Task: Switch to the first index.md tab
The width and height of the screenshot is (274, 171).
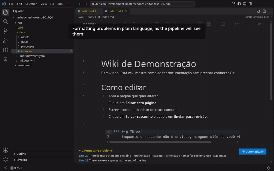Action: [89, 11]
